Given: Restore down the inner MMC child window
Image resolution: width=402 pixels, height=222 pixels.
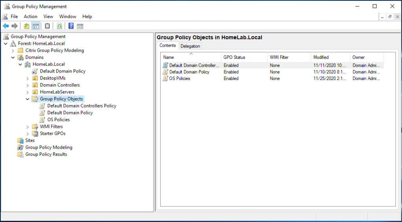Looking at the screenshot, I should (x=390, y=16).
